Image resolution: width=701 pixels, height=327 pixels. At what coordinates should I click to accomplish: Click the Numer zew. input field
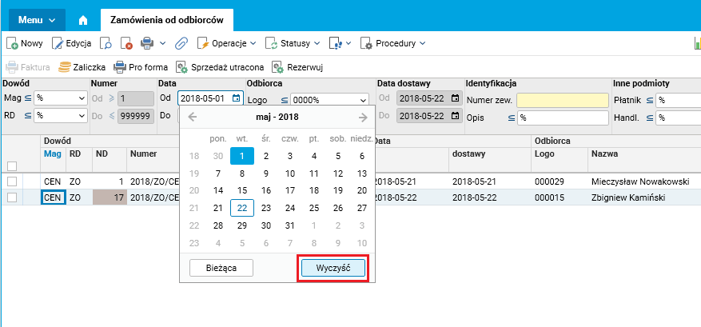563,100
